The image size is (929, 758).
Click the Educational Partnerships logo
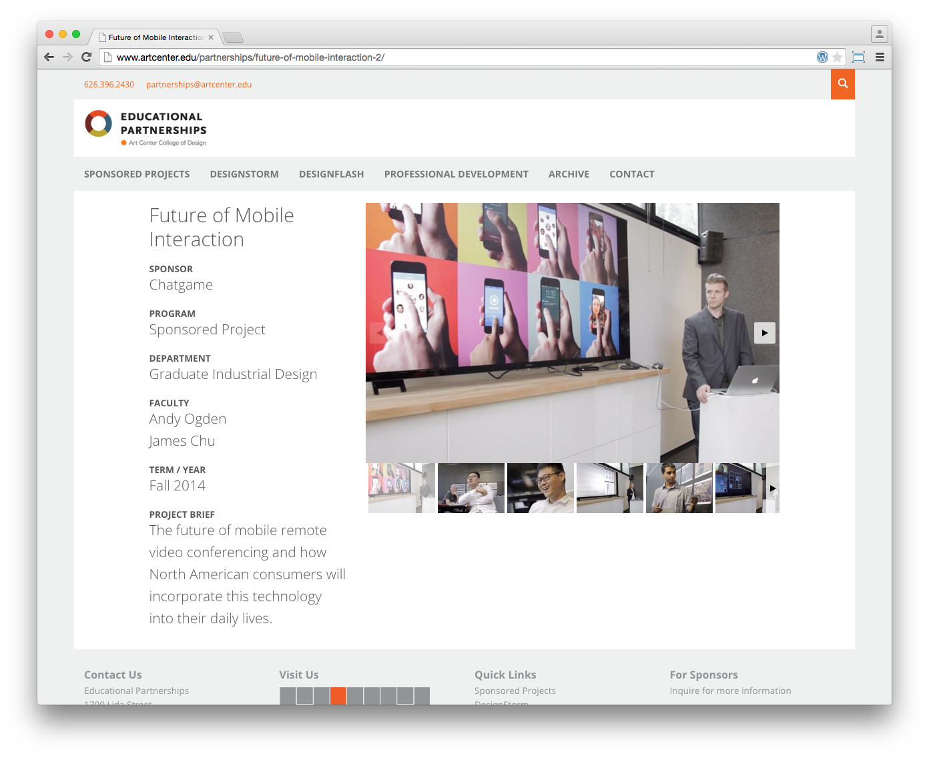pos(146,128)
